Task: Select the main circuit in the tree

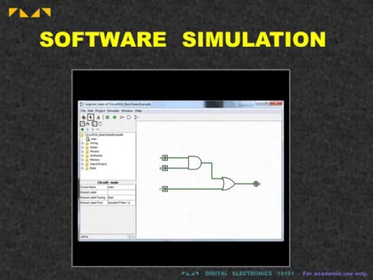Action: (92, 139)
